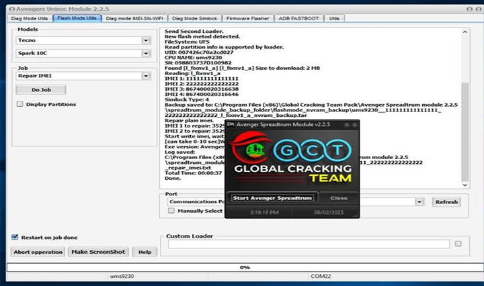Click the 'Send Second Loader.' log line
The height and width of the screenshot is (286, 484).
pyautogui.click(x=194, y=32)
